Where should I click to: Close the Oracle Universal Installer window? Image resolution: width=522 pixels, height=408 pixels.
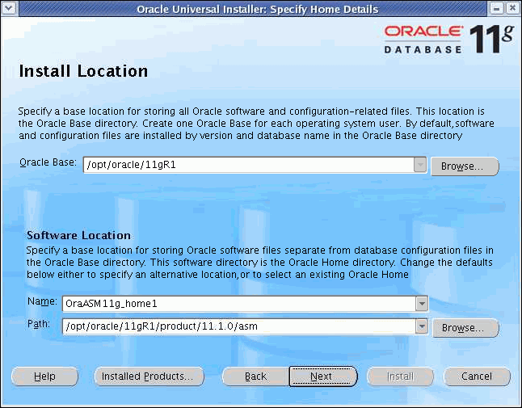point(512,8)
